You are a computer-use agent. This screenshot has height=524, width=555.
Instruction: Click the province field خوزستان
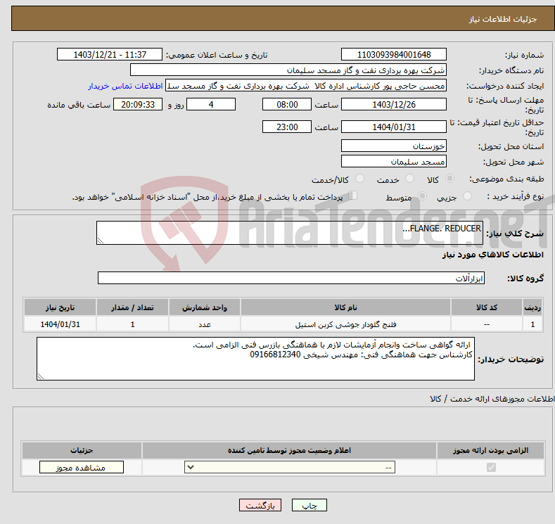coord(394,146)
